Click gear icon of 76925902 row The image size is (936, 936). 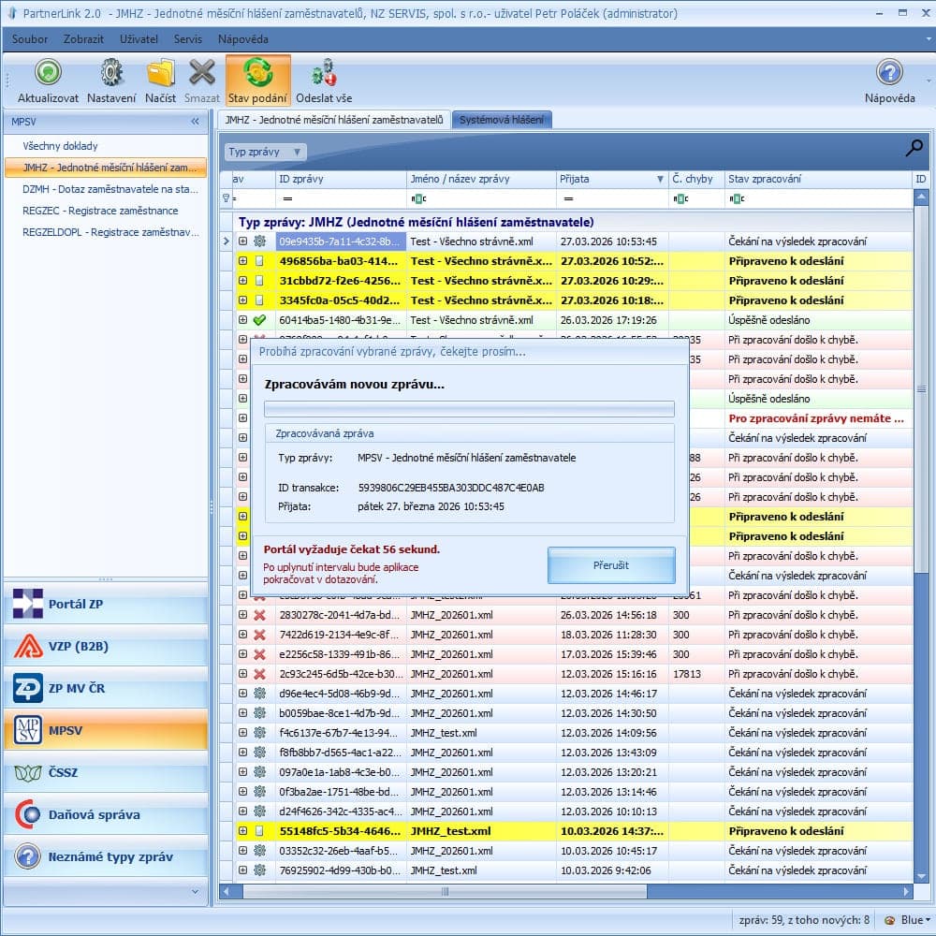259,870
